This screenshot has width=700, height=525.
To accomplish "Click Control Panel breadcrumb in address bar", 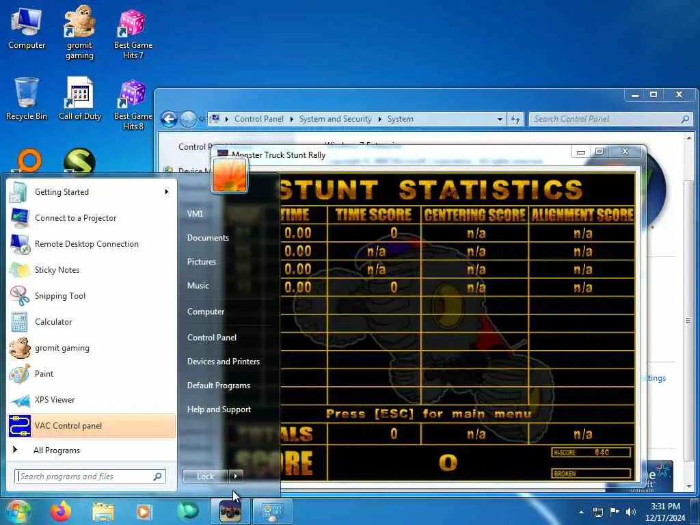I will [x=259, y=119].
